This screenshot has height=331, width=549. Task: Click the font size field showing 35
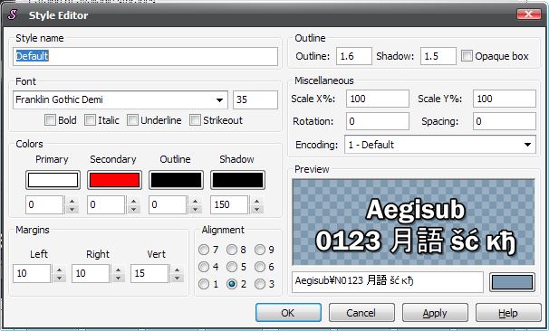(x=255, y=100)
